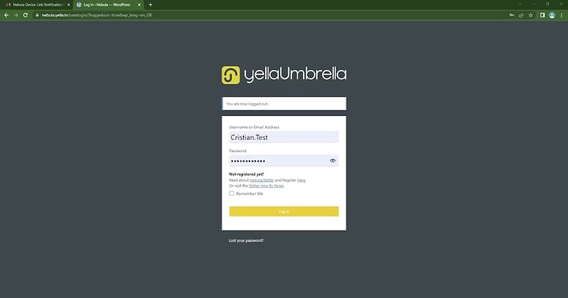Open the browser side panel
Image resolution: width=568 pixels, height=298 pixels.
[542, 15]
